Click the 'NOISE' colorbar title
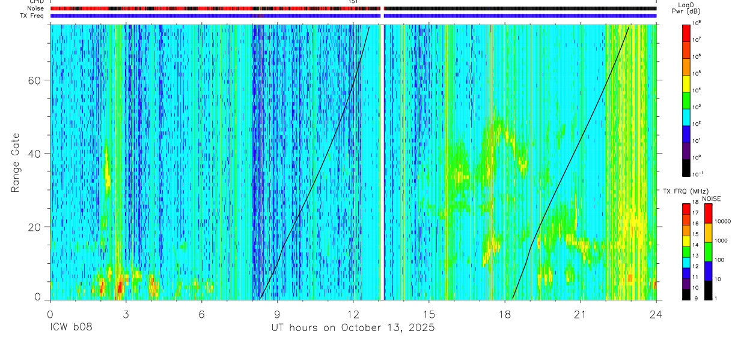Viewport: 738px width, 340px height. pyautogui.click(x=710, y=198)
